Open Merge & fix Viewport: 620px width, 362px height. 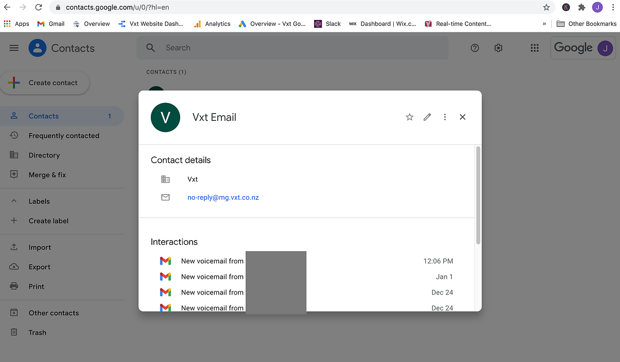[62, 175]
